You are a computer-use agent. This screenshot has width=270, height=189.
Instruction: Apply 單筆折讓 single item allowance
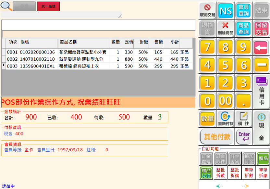click(263, 173)
